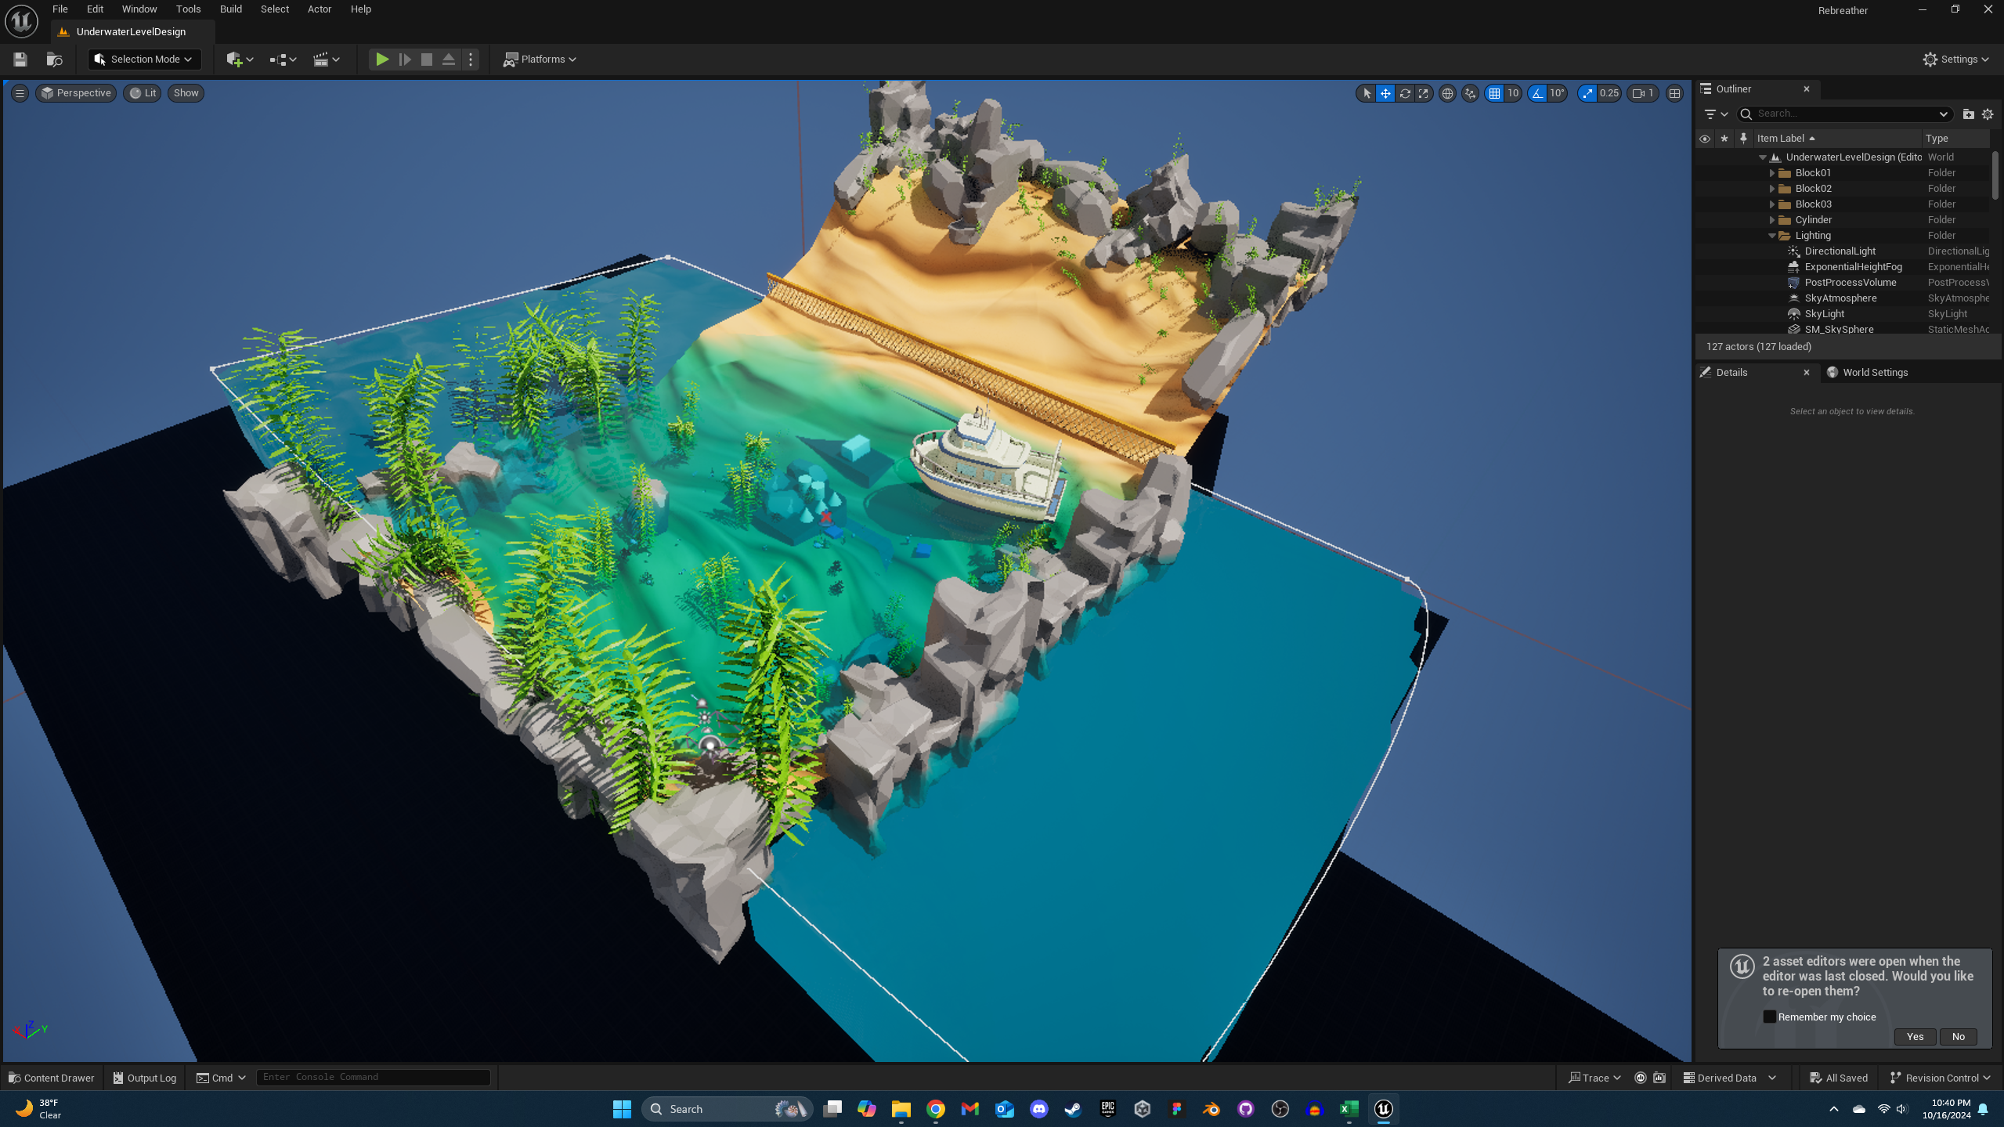Viewport: 2004px width, 1127px height.
Task: Click No on the reopen prompt
Action: (1958, 1036)
